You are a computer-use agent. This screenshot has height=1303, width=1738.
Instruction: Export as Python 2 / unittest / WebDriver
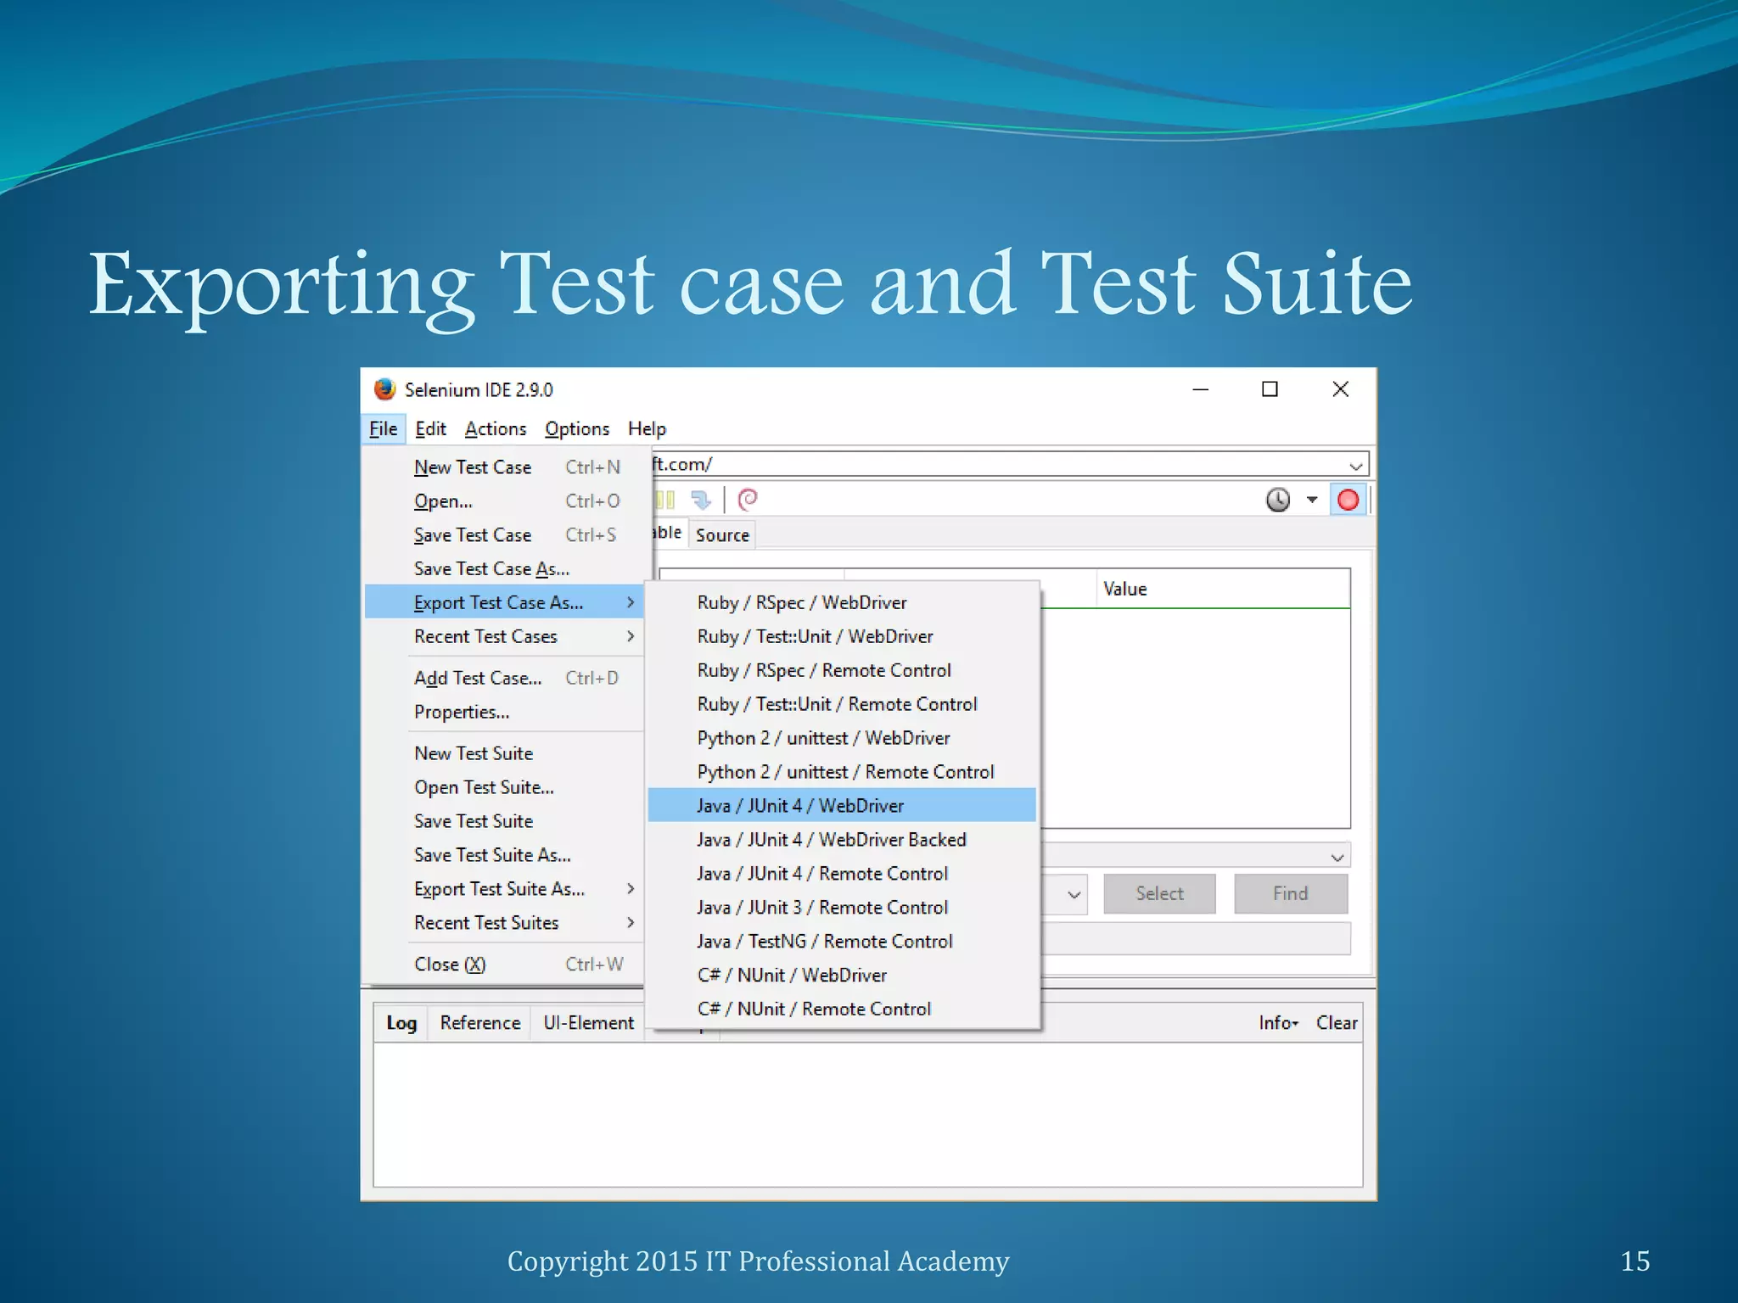842,738
